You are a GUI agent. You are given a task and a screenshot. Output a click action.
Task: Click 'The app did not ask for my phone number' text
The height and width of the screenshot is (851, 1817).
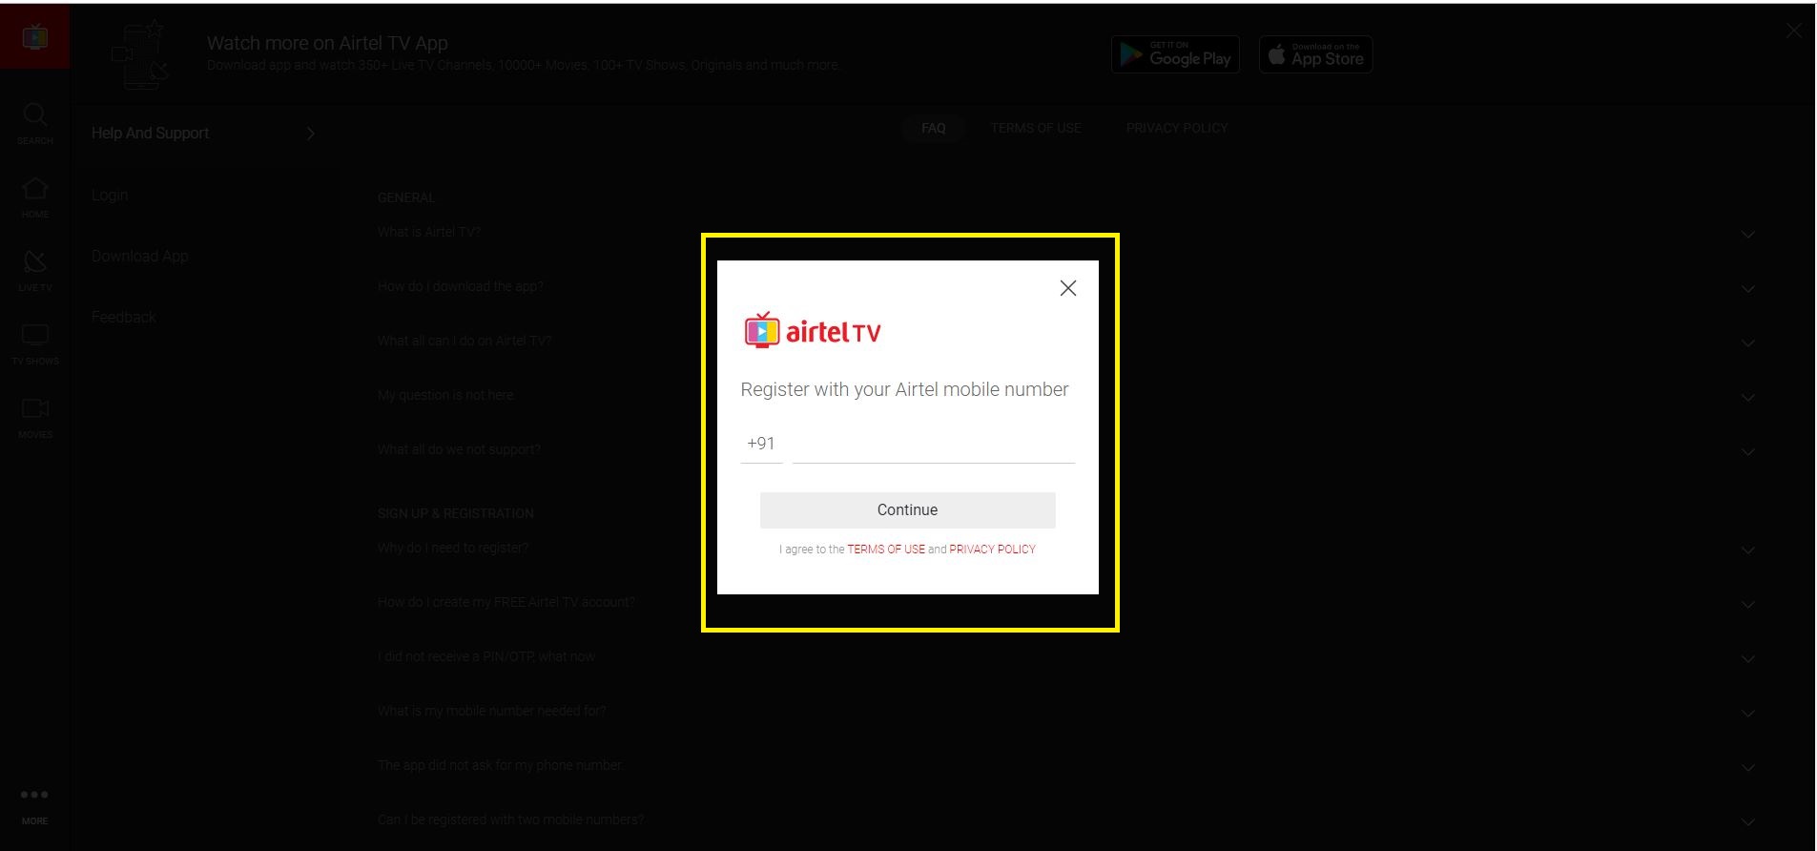point(500,765)
